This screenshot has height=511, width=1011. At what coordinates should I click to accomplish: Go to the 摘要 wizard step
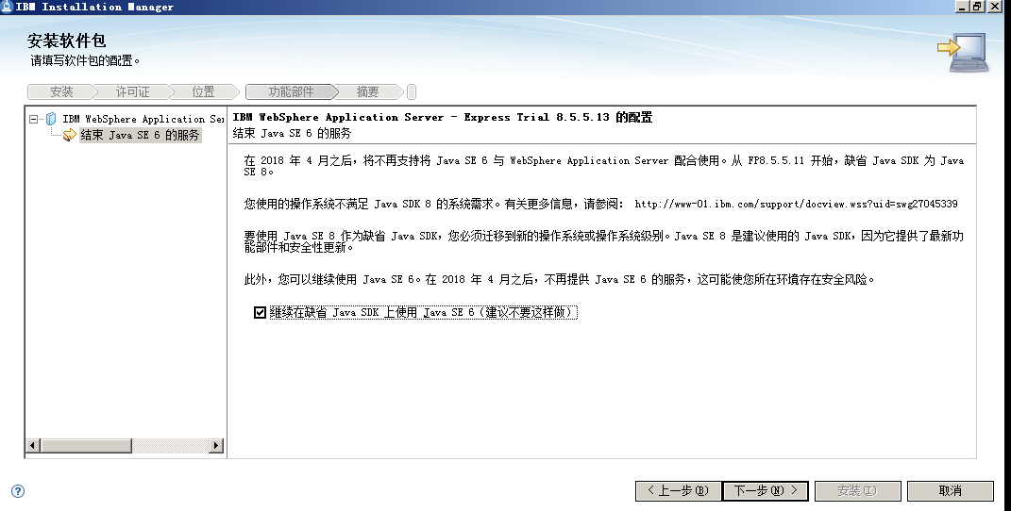click(367, 92)
